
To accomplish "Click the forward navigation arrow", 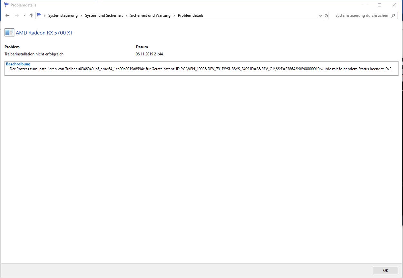I will pyautogui.click(x=17, y=15).
